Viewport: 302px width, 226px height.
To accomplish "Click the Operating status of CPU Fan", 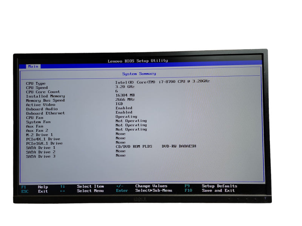I will coord(126,117).
